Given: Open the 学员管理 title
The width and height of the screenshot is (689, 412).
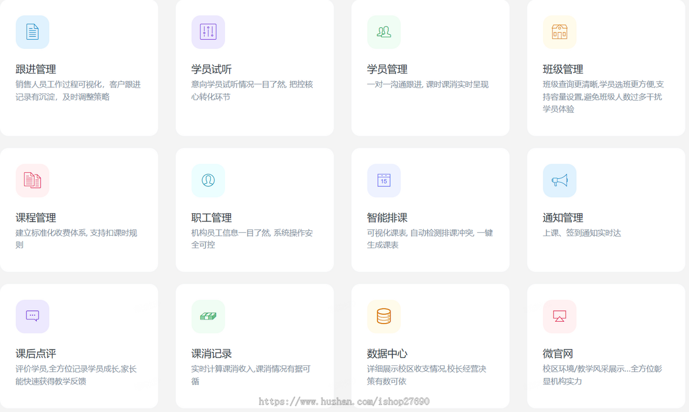Looking at the screenshot, I should coord(388,70).
